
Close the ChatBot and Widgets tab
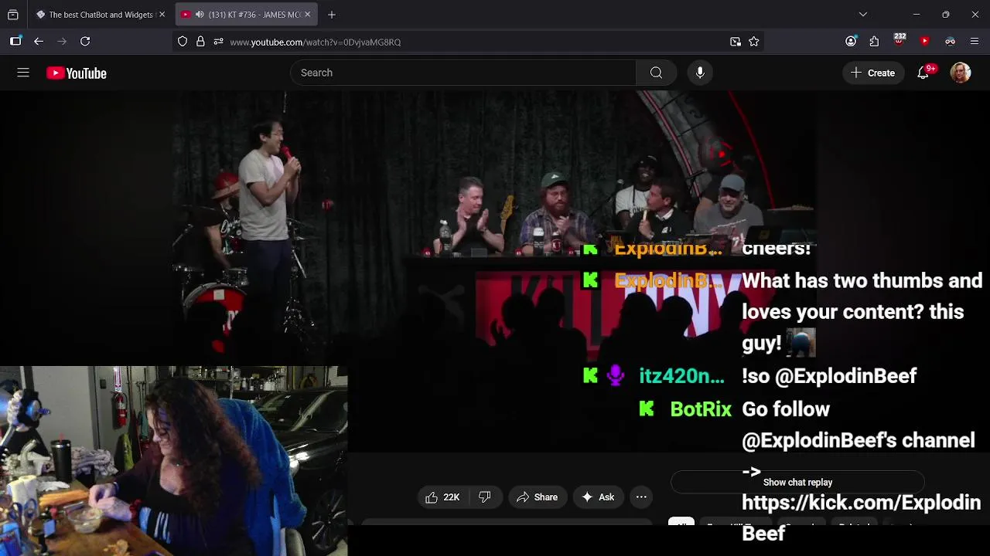(x=162, y=15)
